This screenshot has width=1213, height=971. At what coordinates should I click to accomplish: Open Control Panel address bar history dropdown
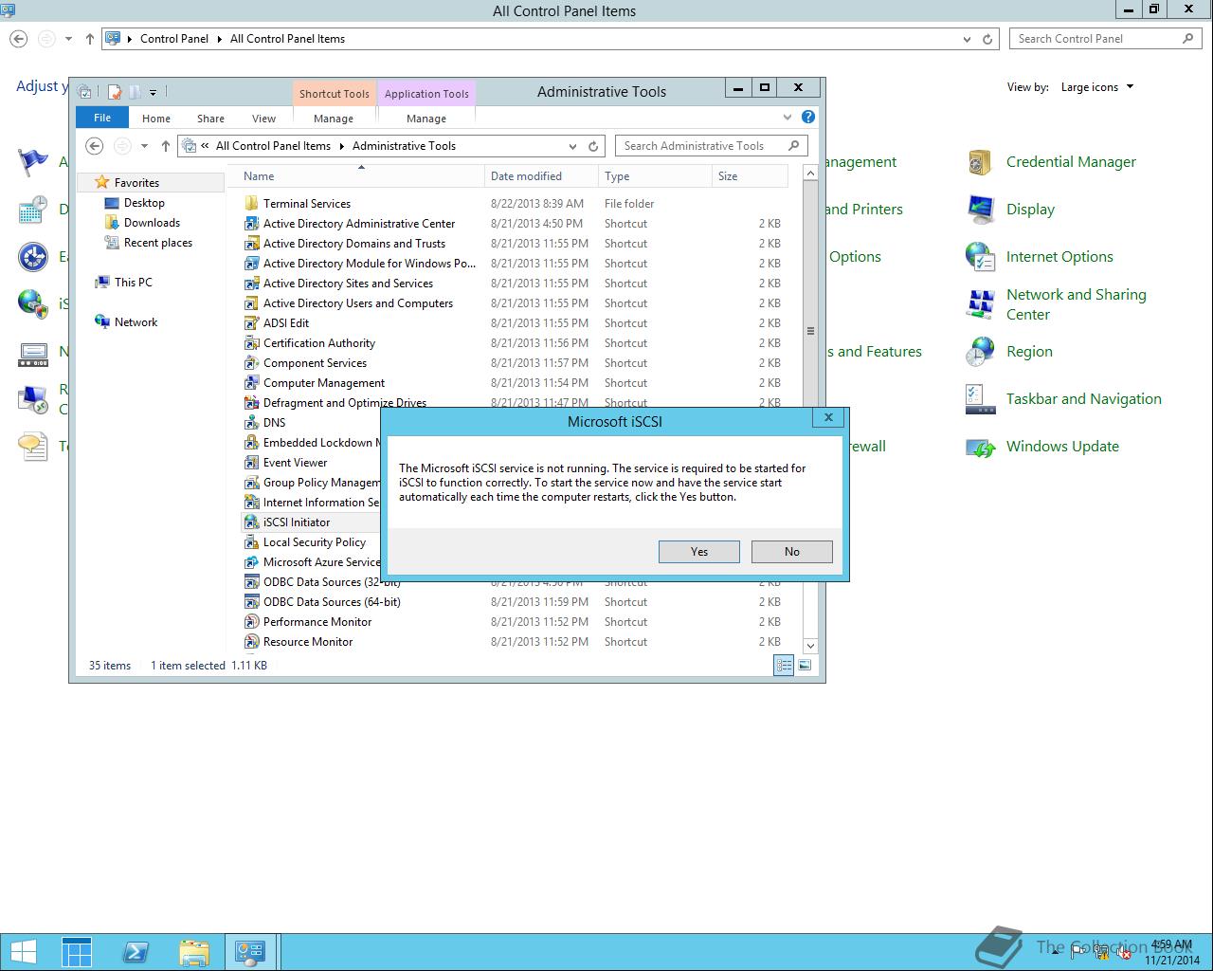(967, 39)
